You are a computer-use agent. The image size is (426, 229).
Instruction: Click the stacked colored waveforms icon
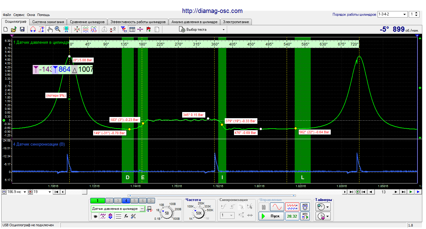pos(86,30)
